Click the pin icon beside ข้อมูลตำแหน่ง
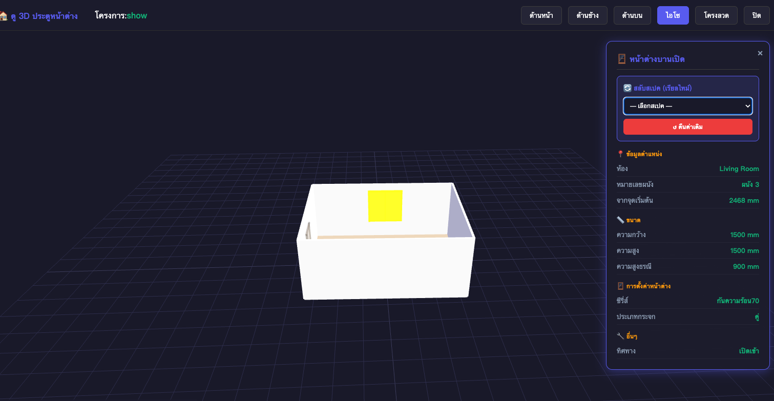The height and width of the screenshot is (401, 774). [620, 154]
